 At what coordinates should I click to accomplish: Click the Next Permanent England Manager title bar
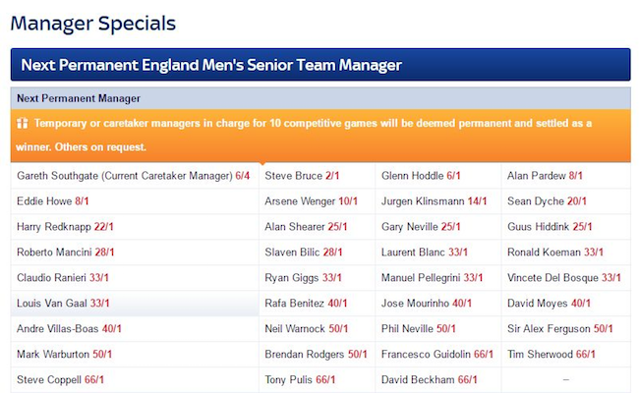(320, 65)
